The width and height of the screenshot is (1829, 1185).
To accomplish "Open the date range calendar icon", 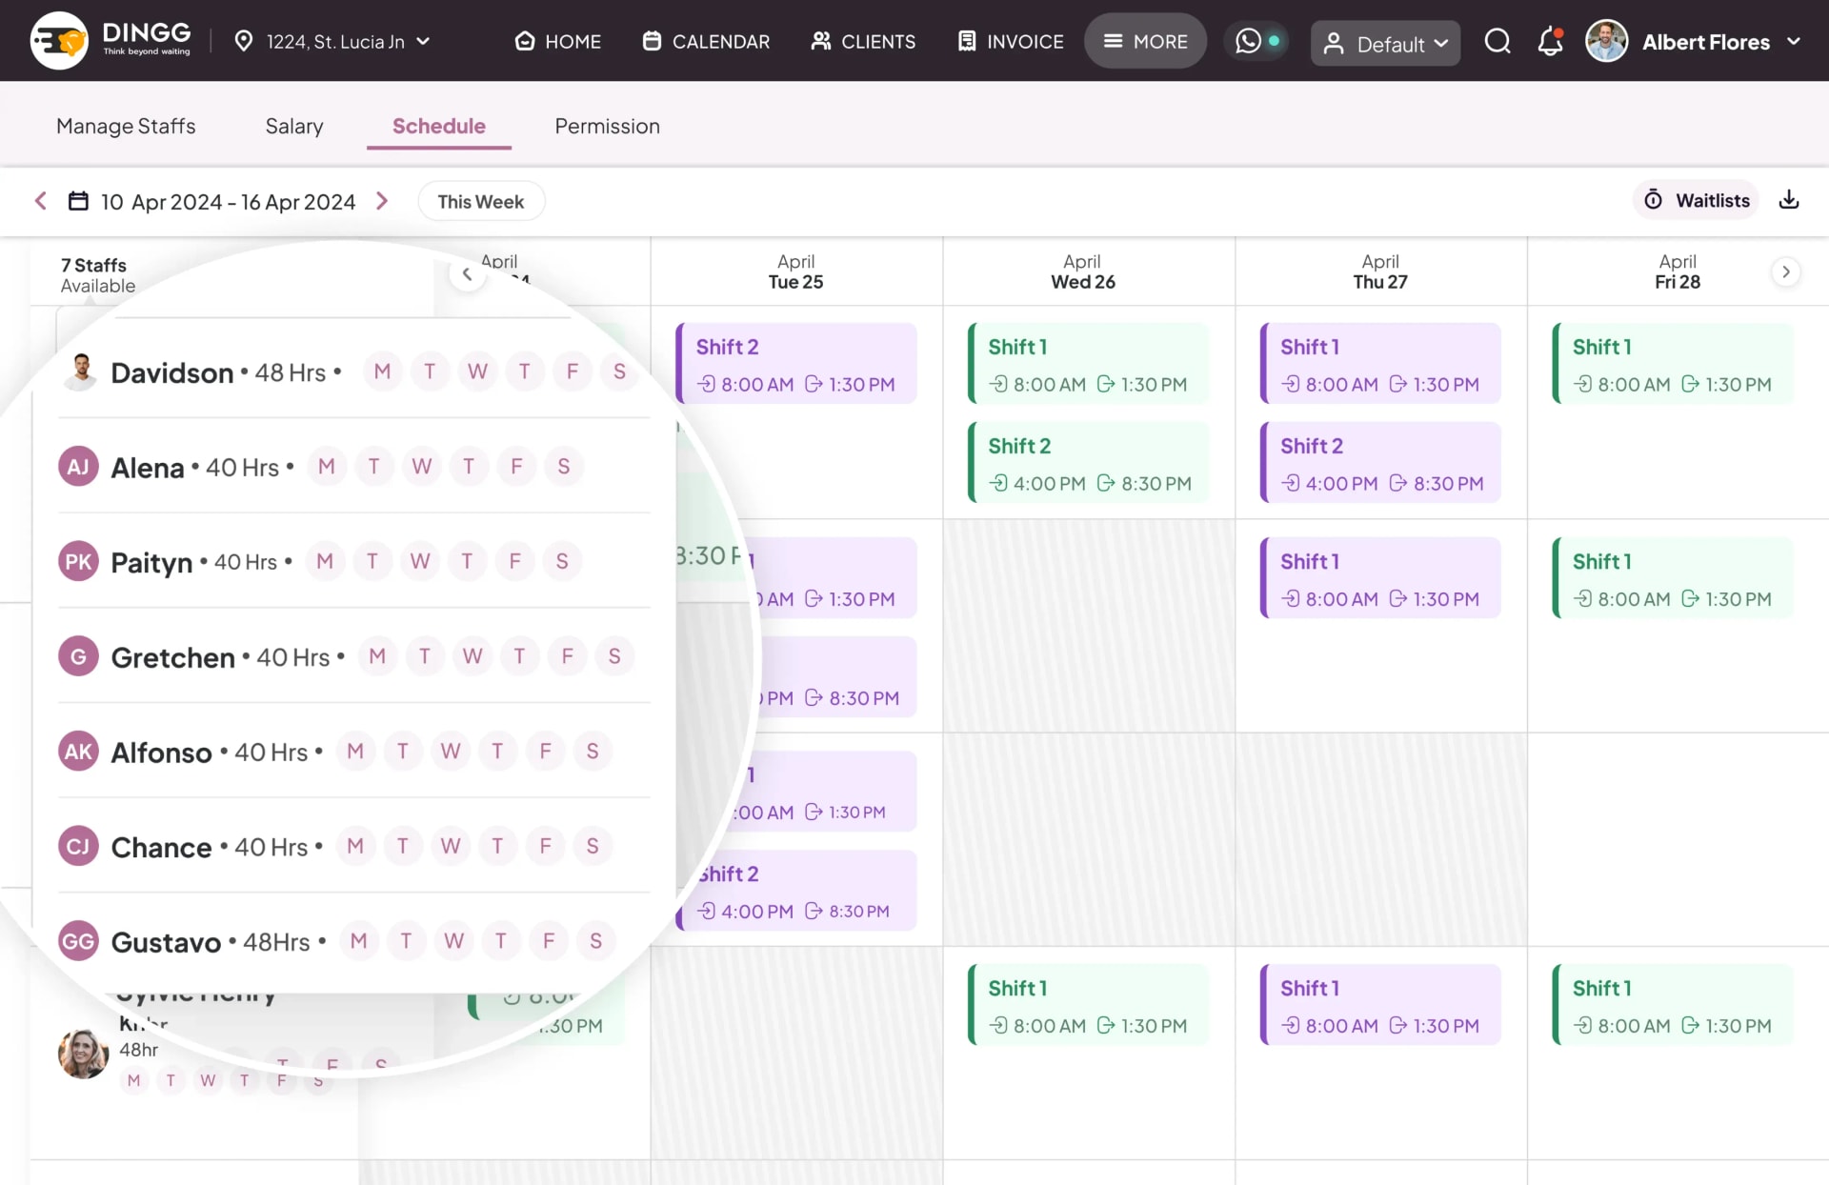I will click(78, 201).
